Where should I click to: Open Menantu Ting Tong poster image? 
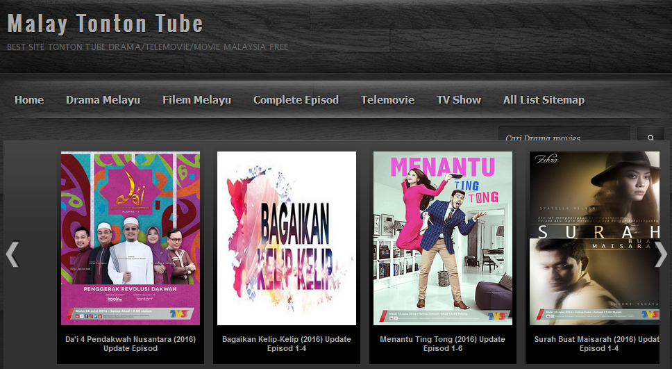click(x=443, y=238)
